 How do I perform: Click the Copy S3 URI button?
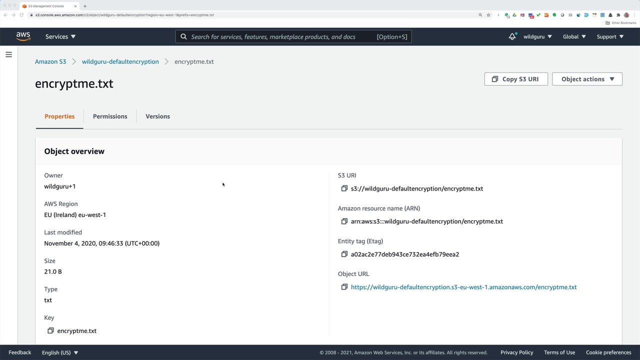[515, 79]
